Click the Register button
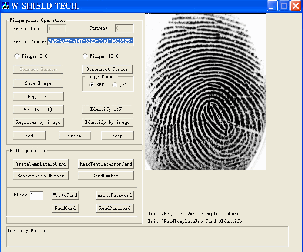This screenshot has width=303, height=252. click(x=38, y=96)
